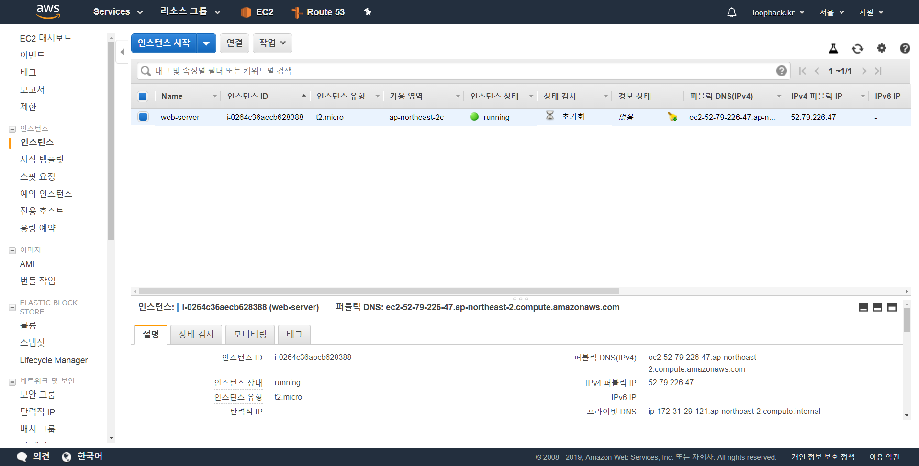The image size is (919, 466).
Task: Click the 의견 feedback link
Action: [41, 456]
